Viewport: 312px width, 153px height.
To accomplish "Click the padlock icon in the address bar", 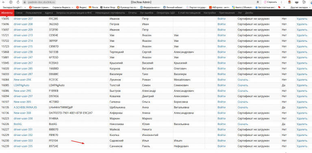I will coord(25,2).
